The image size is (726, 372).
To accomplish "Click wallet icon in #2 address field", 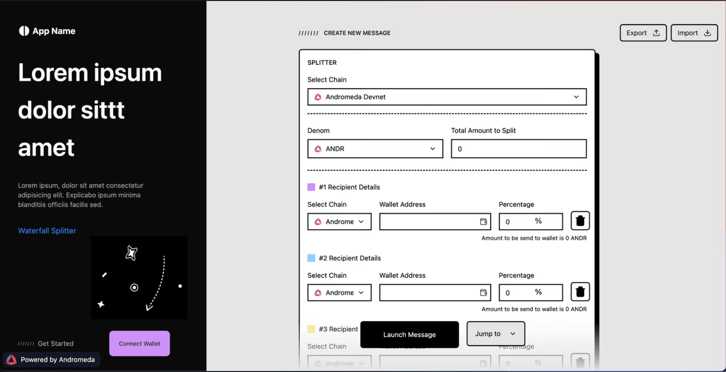I will click(x=483, y=293).
